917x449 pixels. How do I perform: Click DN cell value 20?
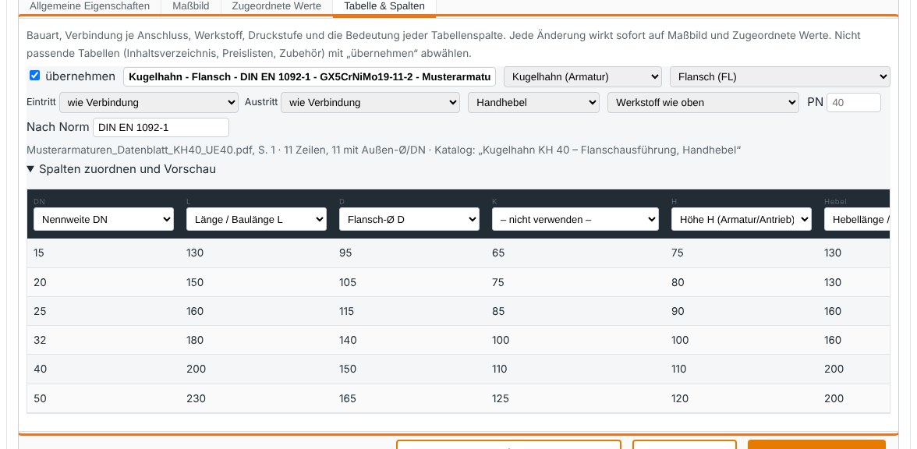pos(40,282)
